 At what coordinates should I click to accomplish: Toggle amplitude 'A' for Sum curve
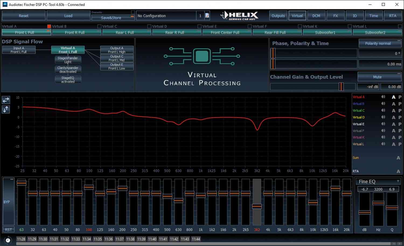(398, 158)
